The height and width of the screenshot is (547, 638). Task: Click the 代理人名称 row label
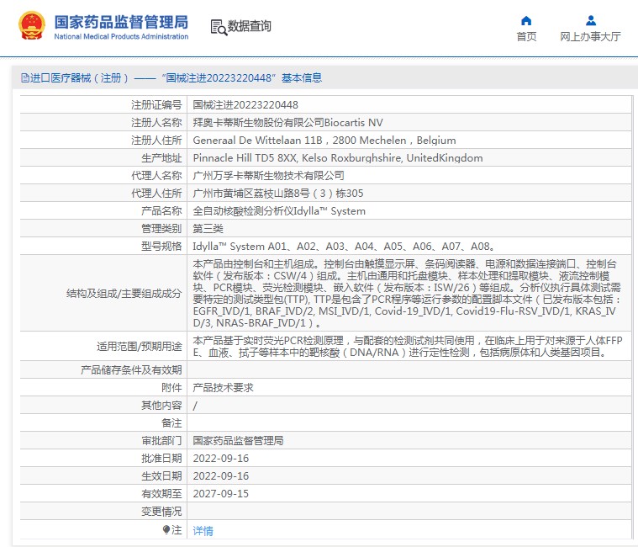(x=156, y=176)
